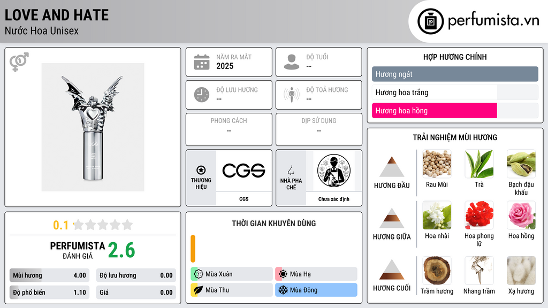Click the Thời gian khuyên dùng heading
This screenshot has width=548, height=308.
[274, 224]
